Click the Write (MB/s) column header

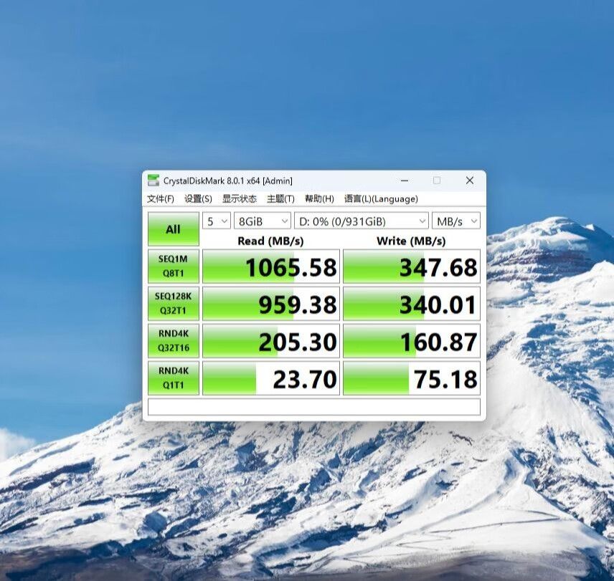point(411,241)
